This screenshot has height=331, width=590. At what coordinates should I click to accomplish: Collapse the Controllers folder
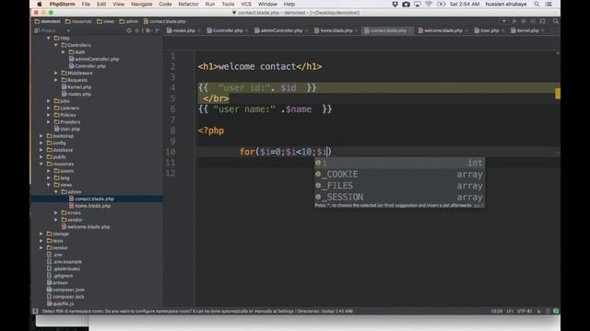pos(56,45)
